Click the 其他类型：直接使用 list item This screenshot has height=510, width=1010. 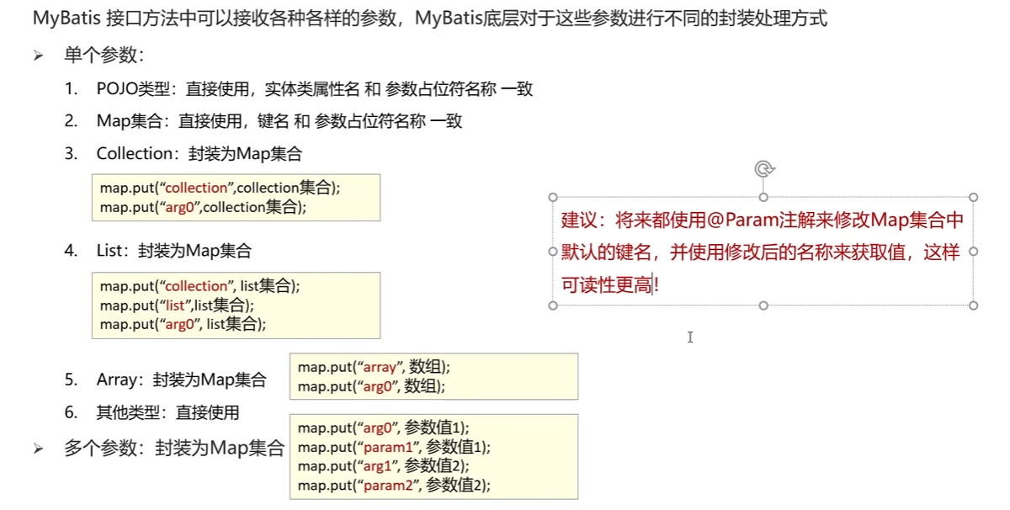click(x=168, y=412)
